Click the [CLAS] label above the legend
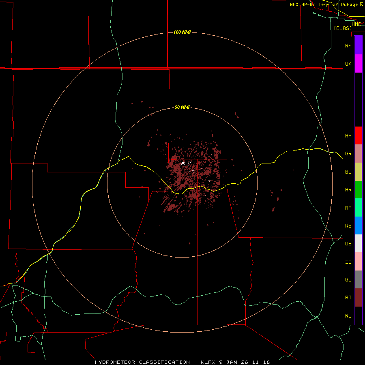Image resolution: width=365 pixels, height=365 pixels. (x=343, y=28)
